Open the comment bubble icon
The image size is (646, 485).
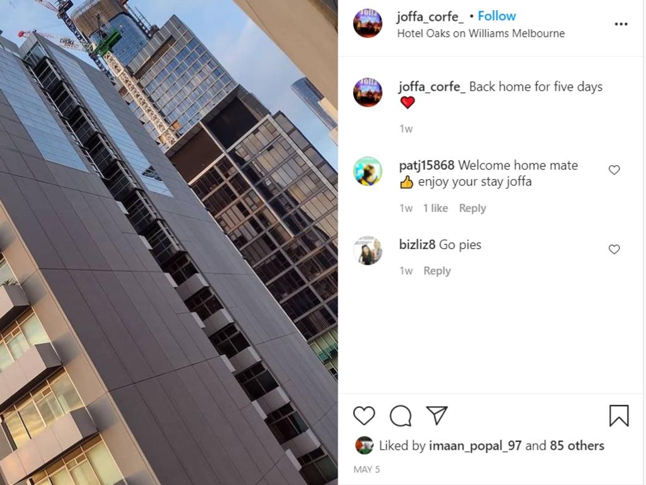tap(401, 416)
